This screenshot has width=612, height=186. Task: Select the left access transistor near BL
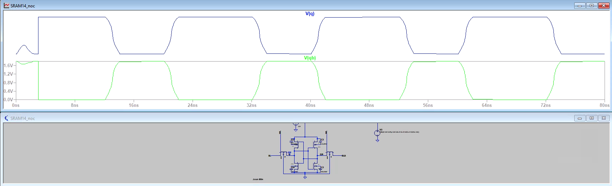[x=283, y=154]
